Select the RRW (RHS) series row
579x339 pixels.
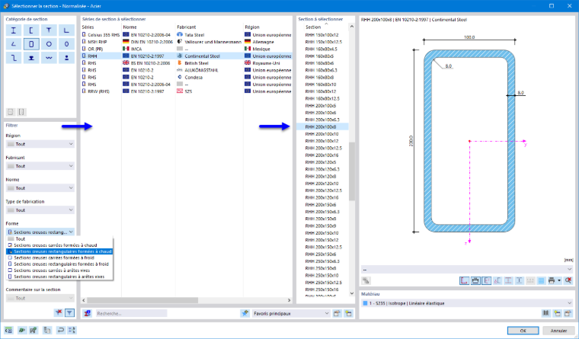click(186, 91)
